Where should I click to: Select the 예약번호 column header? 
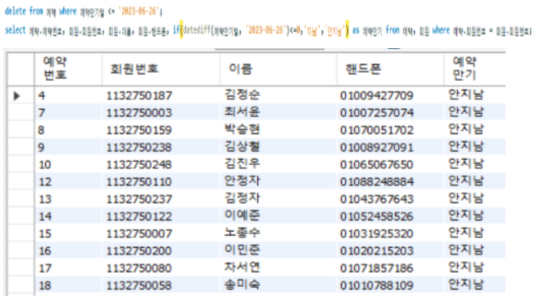coord(68,69)
